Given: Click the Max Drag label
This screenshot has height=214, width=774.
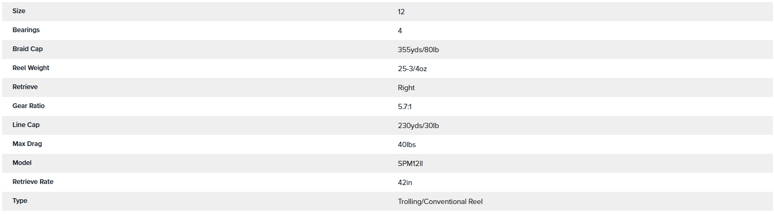Looking at the screenshot, I should point(27,144).
